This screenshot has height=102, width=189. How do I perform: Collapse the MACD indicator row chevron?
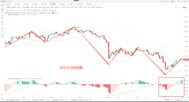pyautogui.click(x=7, y=79)
